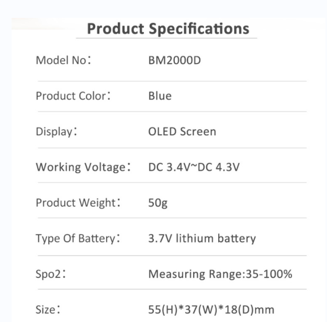Select the Working Voltage label
The height and width of the screenshot is (322, 327).
click(x=83, y=167)
